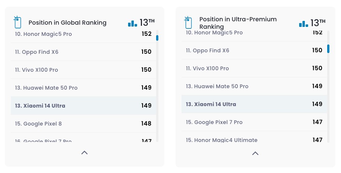Click the Ultra-Premium Ranking list scrollbar thumb
The image size is (341, 173).
click(x=328, y=49)
